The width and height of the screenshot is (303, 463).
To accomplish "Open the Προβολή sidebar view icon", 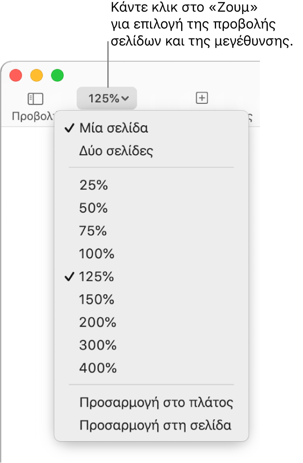I will point(35,99).
